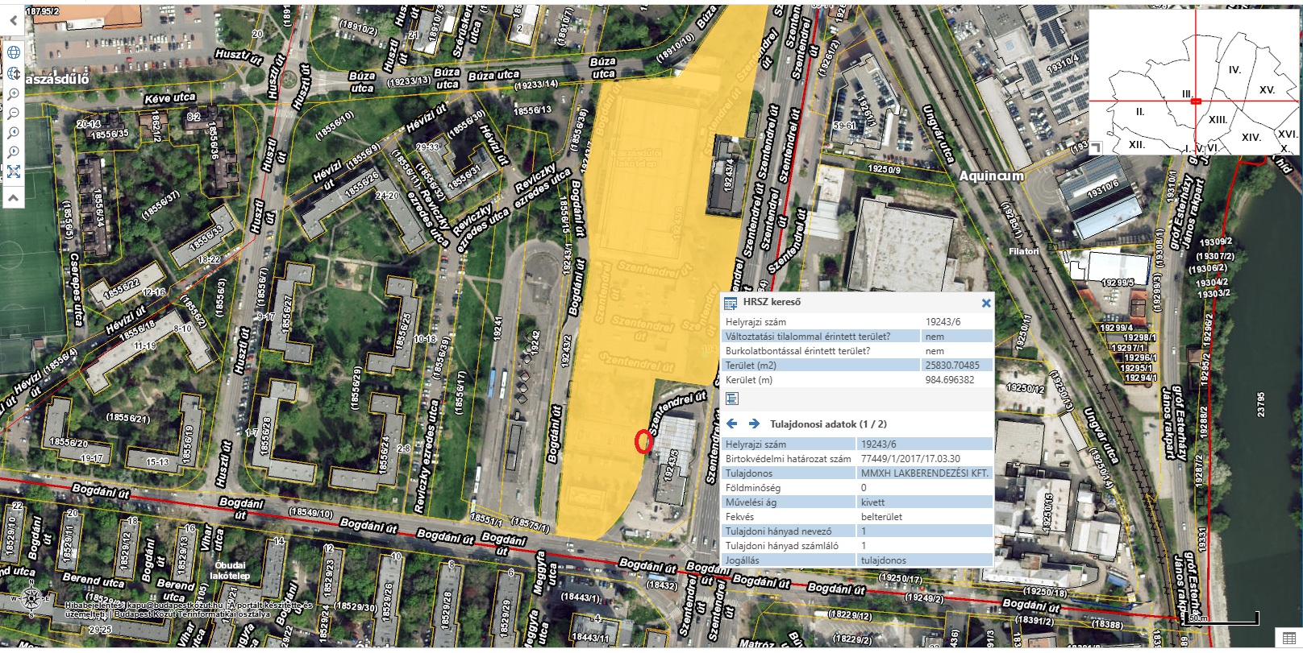Click the fullscreen arrows icon

(x=14, y=172)
